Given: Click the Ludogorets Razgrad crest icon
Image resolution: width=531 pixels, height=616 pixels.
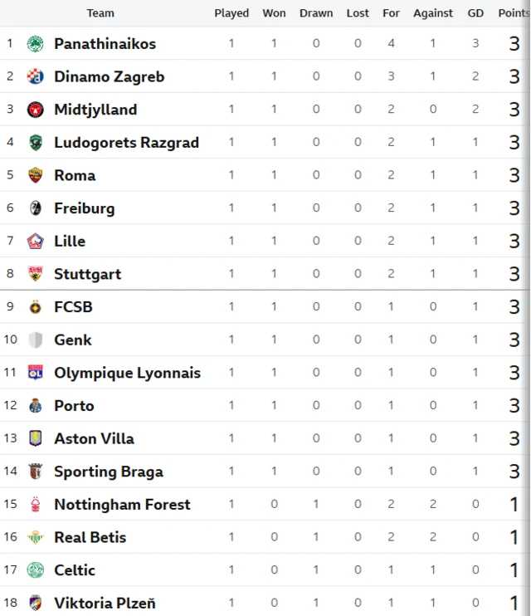Looking at the screenshot, I should pyautogui.click(x=35, y=143).
